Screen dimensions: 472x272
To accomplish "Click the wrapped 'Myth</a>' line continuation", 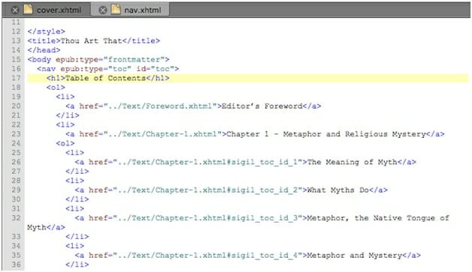I will [46, 227].
